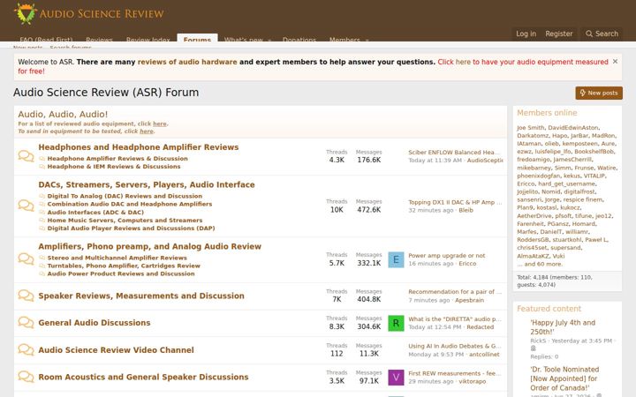Click the small icon beside Stereo and Multichannel Amplifier Reviews
This screenshot has height=397, width=636.
(42, 258)
